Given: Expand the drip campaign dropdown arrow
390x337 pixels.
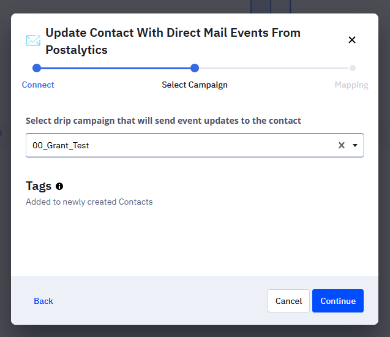Looking at the screenshot, I should point(355,145).
